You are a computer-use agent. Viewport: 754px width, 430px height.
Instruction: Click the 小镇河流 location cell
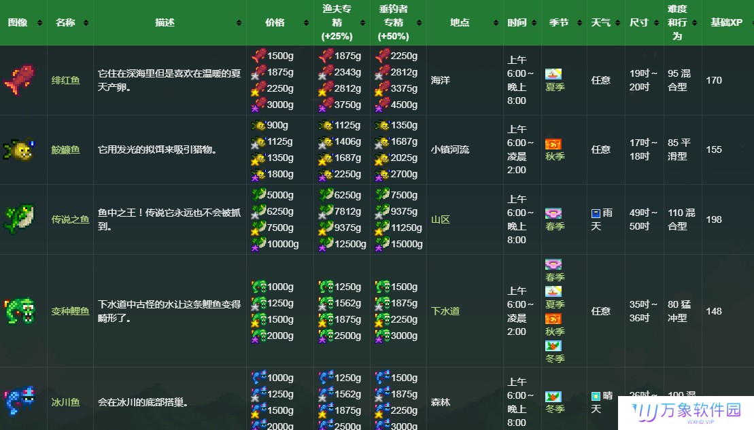pyautogui.click(x=450, y=150)
